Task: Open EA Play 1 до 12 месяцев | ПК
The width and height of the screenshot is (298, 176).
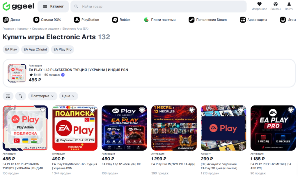Action: (121, 164)
